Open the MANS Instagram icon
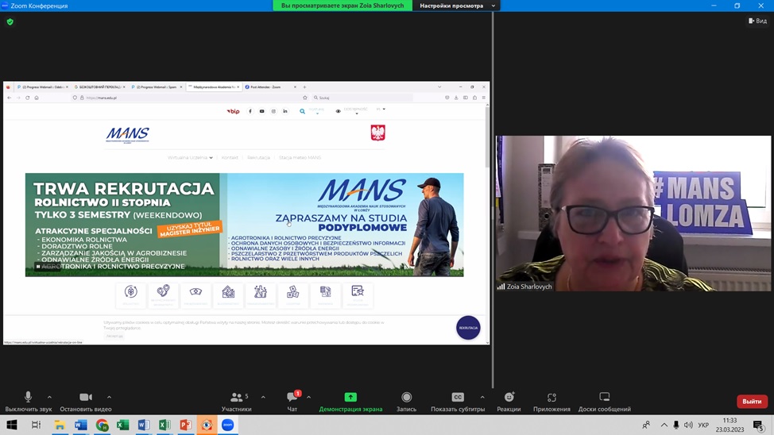 point(273,111)
